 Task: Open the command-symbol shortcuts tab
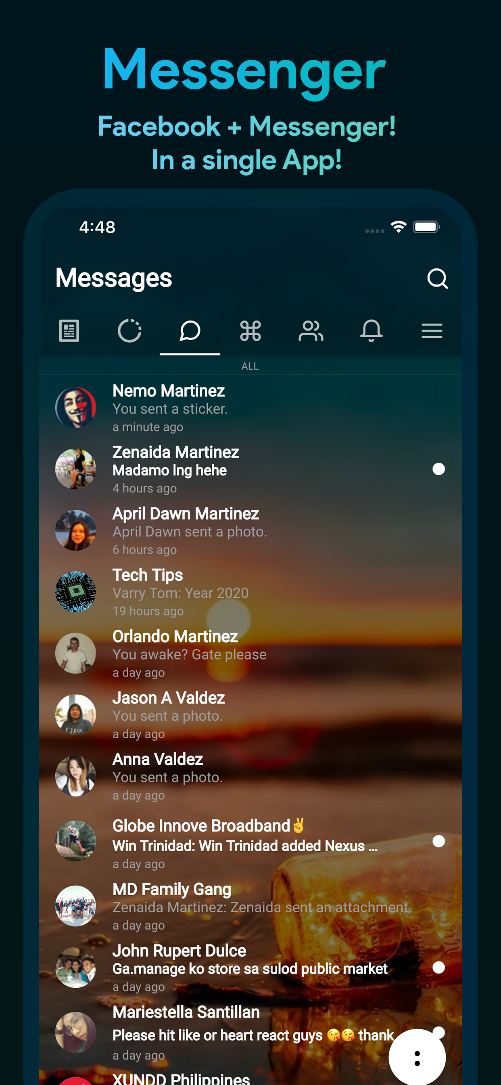click(250, 331)
